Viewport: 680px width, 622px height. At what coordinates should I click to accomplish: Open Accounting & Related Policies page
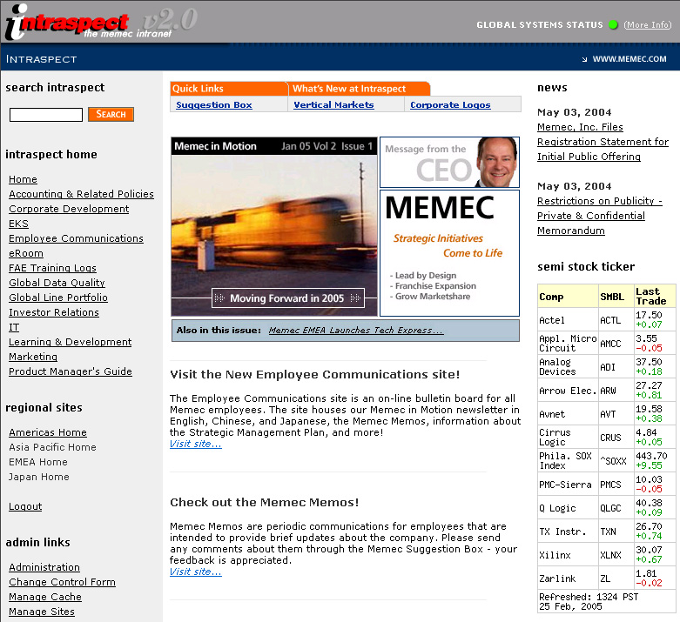[81, 194]
